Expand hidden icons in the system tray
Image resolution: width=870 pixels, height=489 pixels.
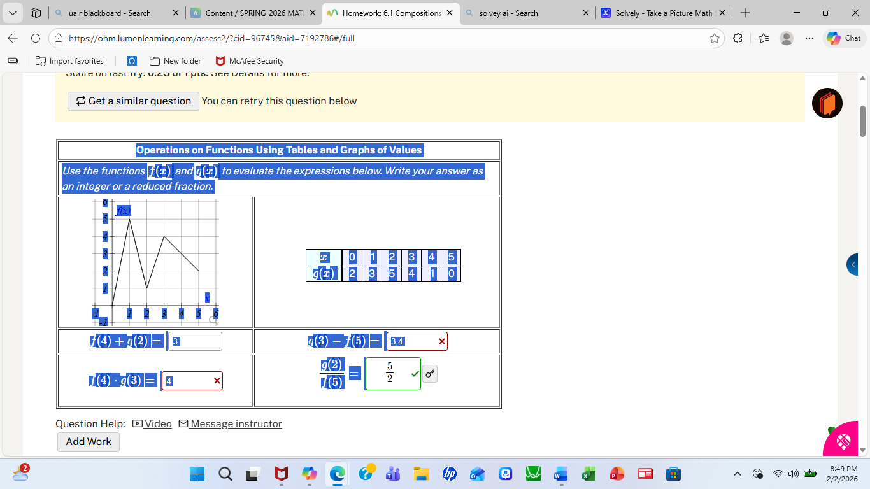737,474
